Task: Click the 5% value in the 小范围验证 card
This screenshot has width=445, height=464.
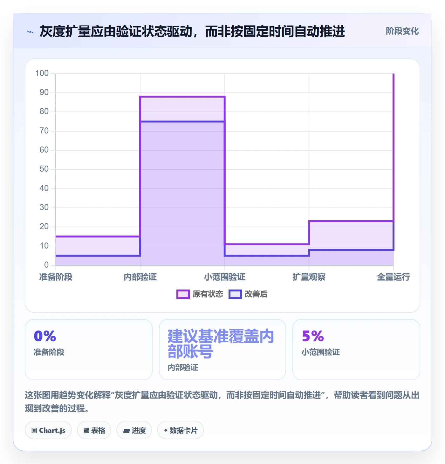Action: click(x=313, y=336)
